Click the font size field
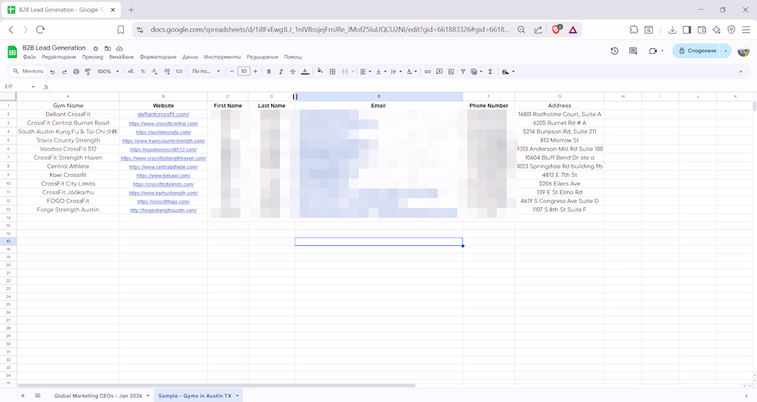The width and height of the screenshot is (757, 402). (x=244, y=72)
